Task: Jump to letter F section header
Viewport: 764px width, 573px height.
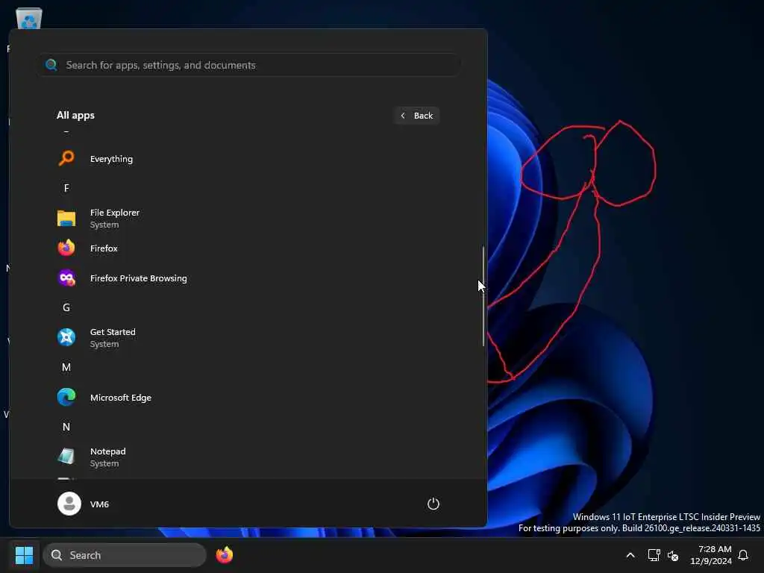Action: tap(66, 188)
